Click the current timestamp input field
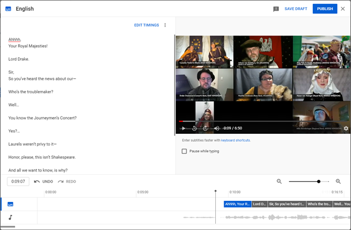This screenshot has height=230, width=351. coord(18,182)
